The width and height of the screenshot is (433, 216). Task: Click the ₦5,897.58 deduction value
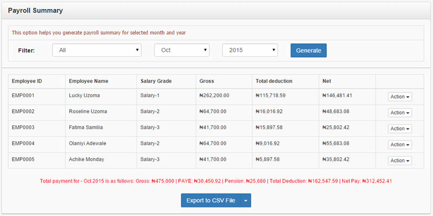click(268, 159)
